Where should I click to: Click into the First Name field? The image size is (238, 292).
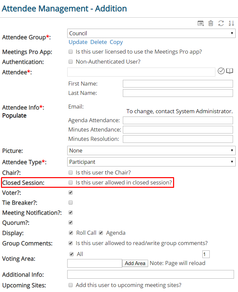click(x=178, y=84)
